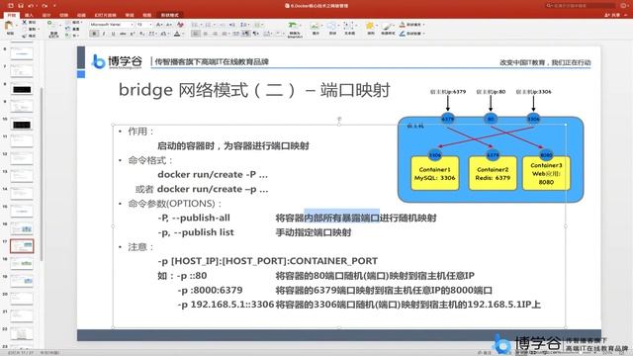
Task: Toggle italic formatting
Action: click(x=104, y=34)
